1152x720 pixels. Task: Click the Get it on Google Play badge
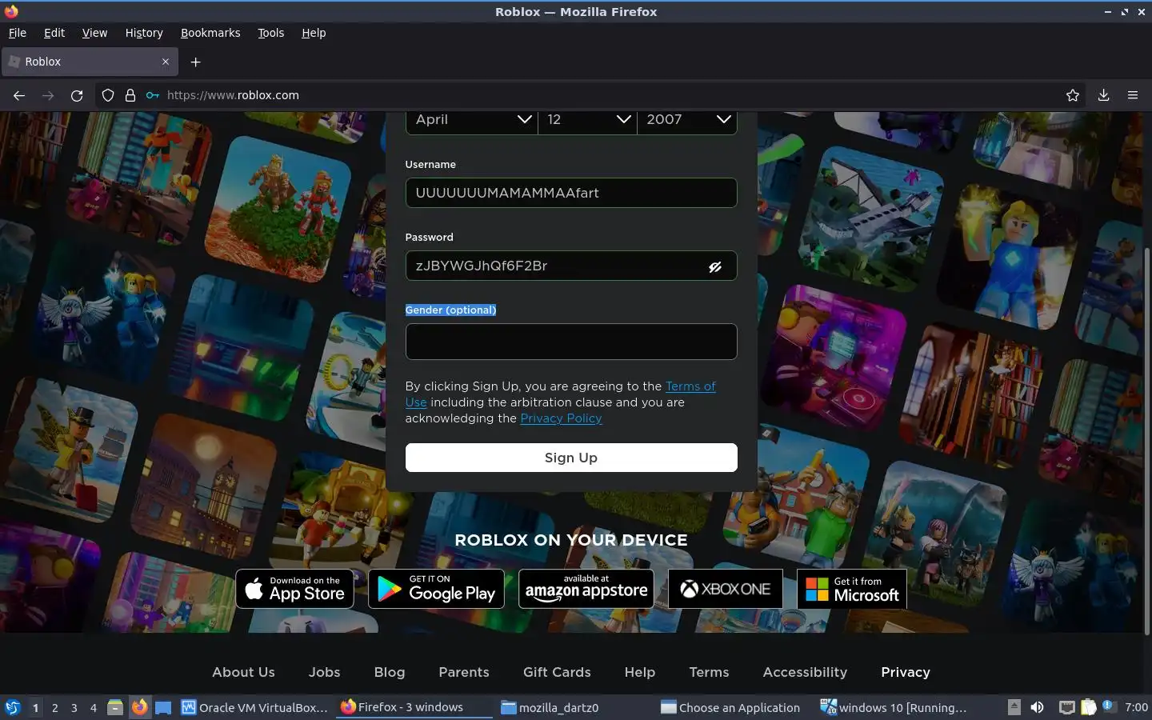(436, 589)
